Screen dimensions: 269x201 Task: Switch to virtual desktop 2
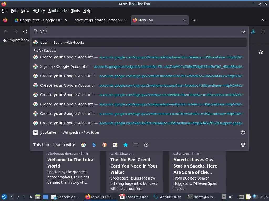pyautogui.click(x=18, y=197)
